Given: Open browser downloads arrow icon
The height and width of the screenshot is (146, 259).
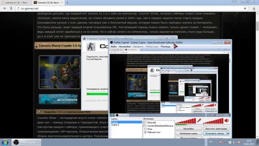Looking at the screenshot, I should click(254, 9).
